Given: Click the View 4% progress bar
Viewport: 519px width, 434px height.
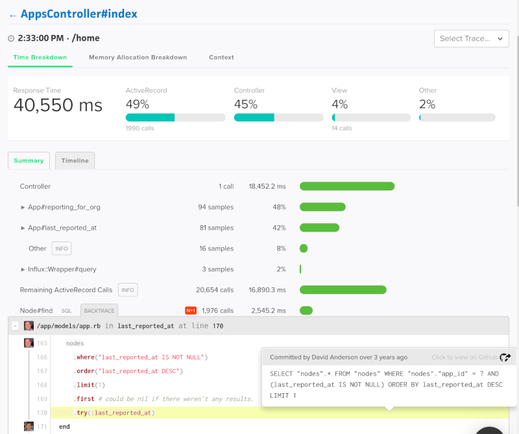Looking at the screenshot, I should coord(371,117).
